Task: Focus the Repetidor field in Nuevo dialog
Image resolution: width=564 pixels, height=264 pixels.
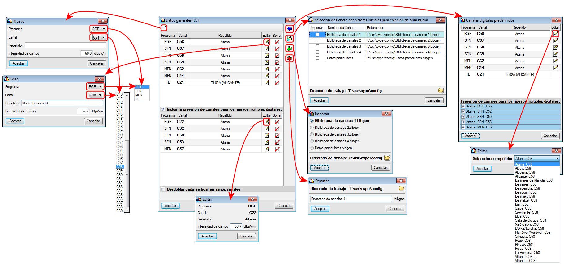Action: coord(66,45)
